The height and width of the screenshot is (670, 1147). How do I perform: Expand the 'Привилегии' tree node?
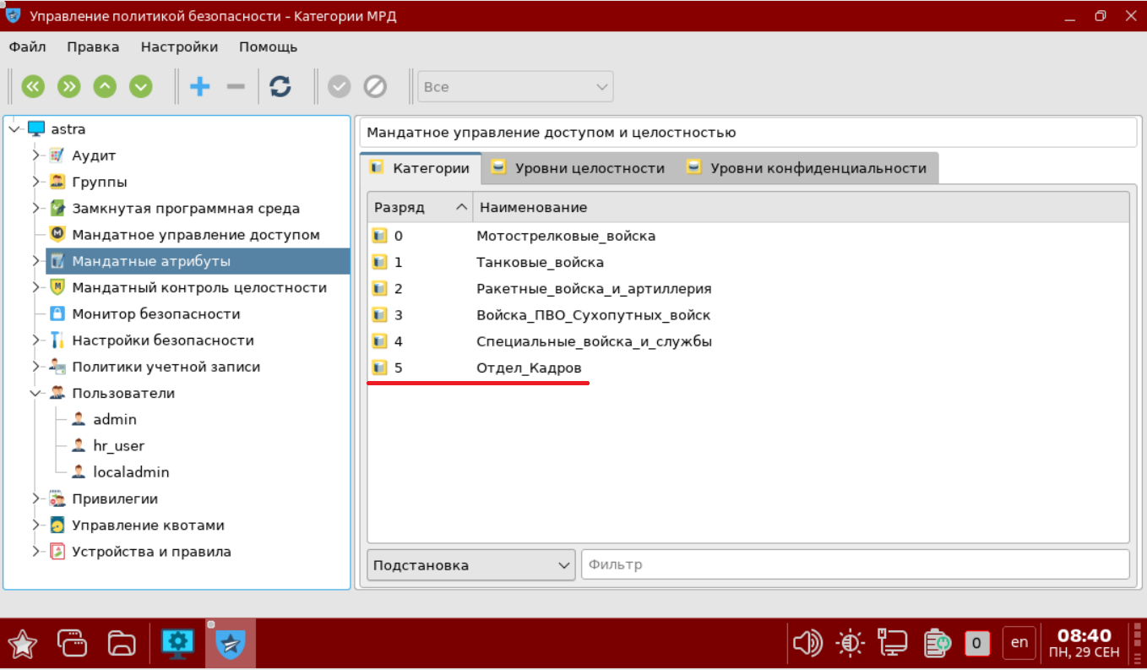click(35, 498)
